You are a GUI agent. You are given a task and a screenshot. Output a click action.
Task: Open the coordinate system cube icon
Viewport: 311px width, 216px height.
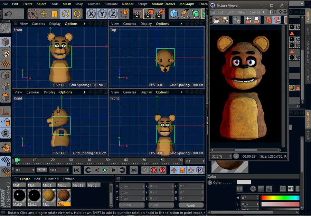[x=124, y=14]
